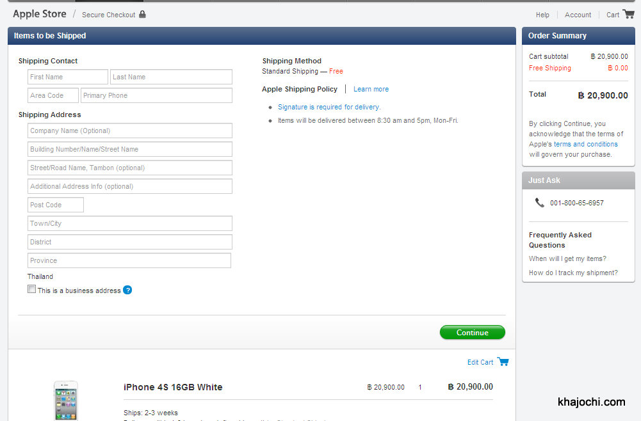This screenshot has width=641, height=421.
Task: Click 'Standard Shipping — Free' text
Action: 302,71
